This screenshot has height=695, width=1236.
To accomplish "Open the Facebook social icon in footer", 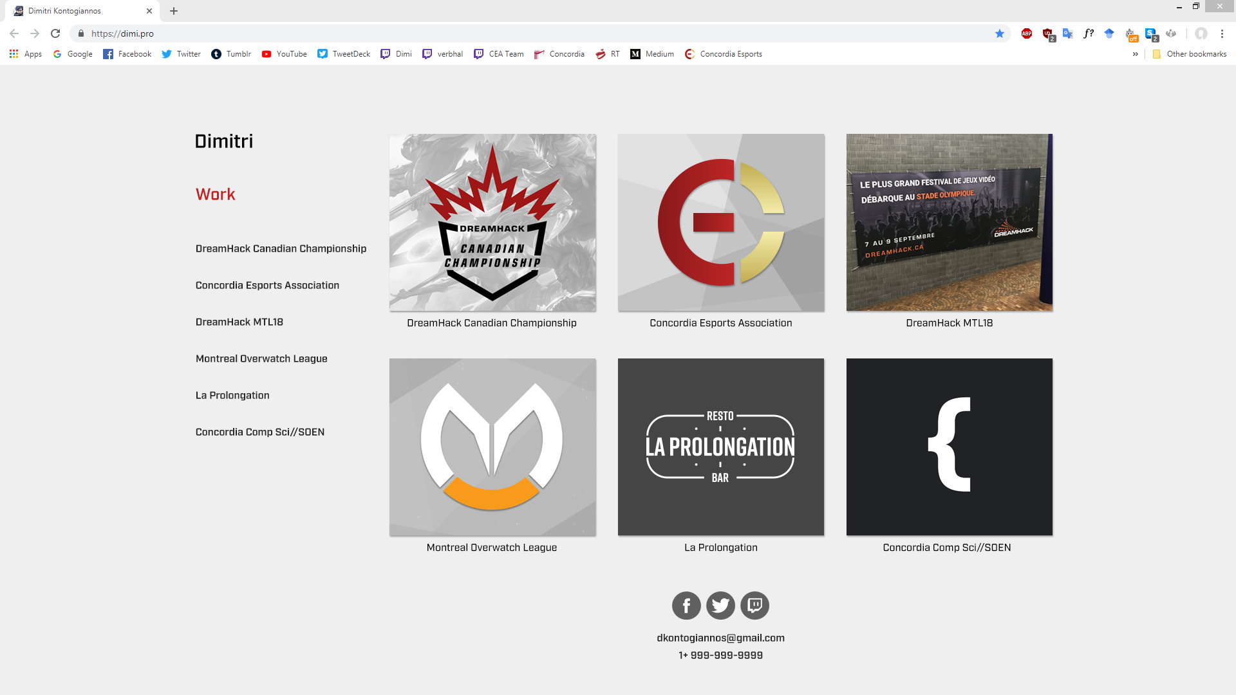I will [x=686, y=606].
